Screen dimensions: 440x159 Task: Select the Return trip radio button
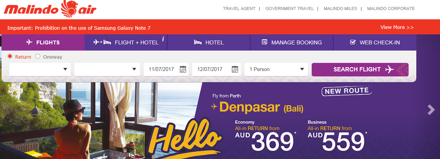click(x=10, y=56)
